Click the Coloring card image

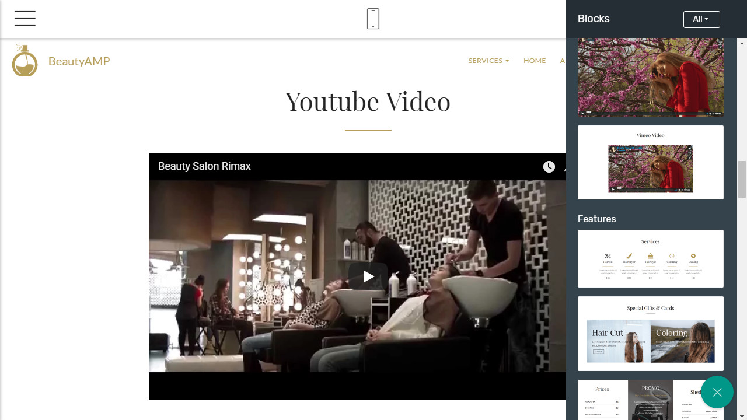(682, 341)
